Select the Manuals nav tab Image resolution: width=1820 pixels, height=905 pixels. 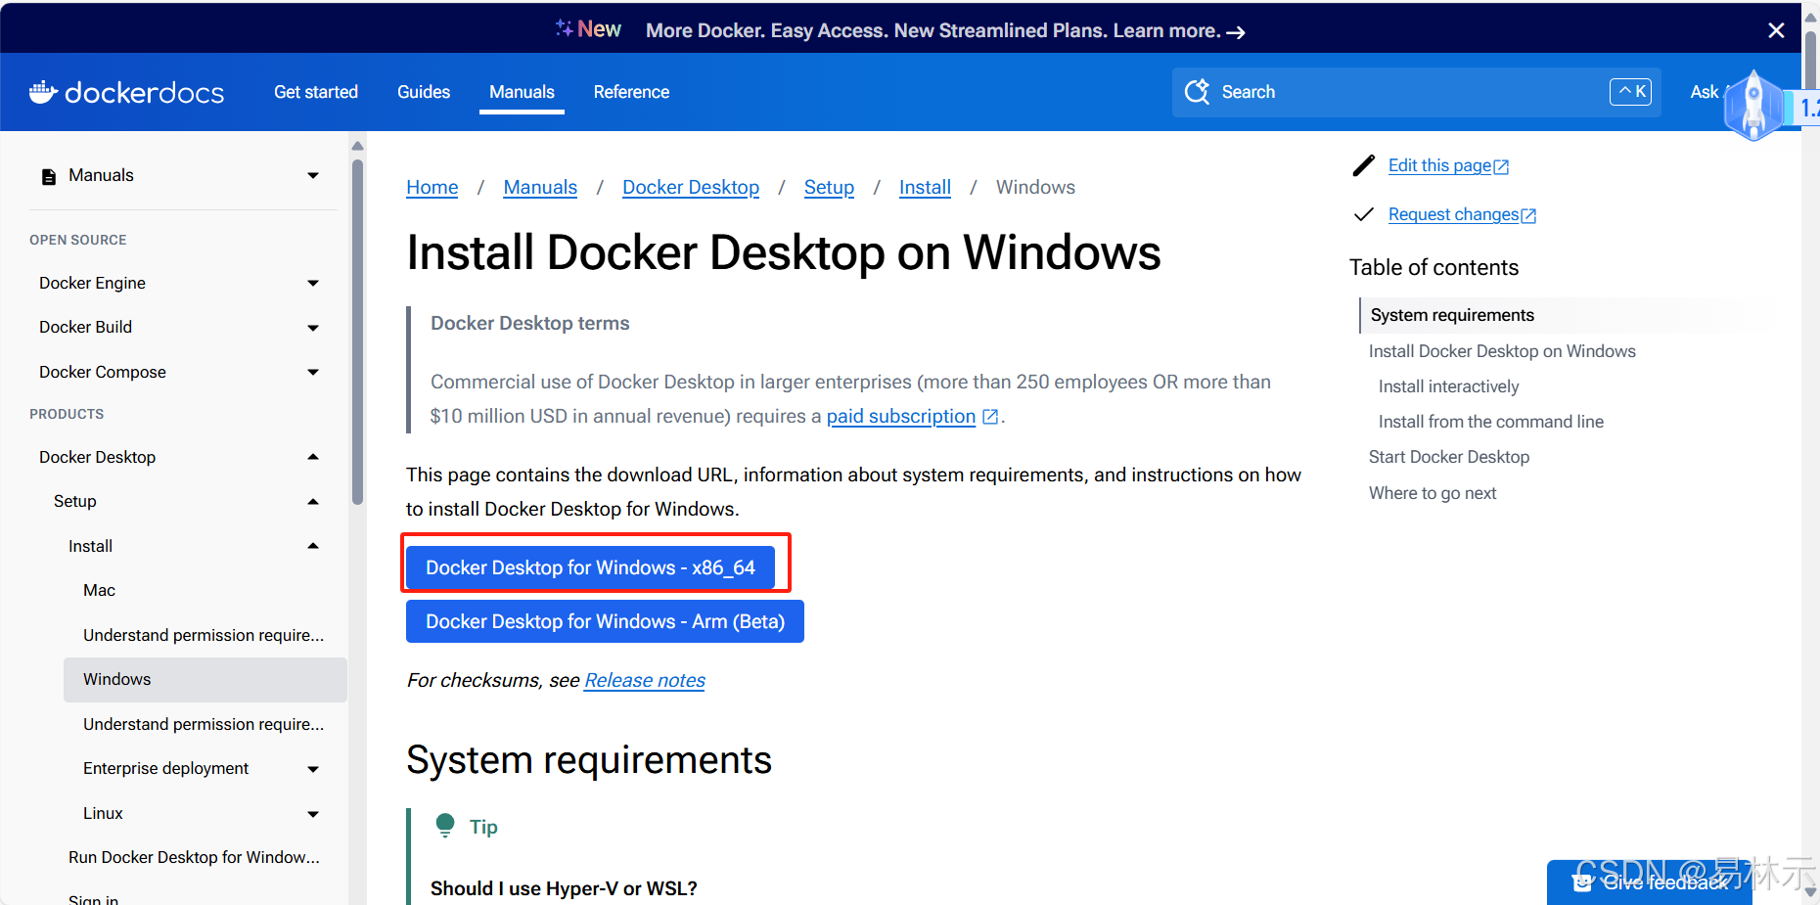click(522, 92)
